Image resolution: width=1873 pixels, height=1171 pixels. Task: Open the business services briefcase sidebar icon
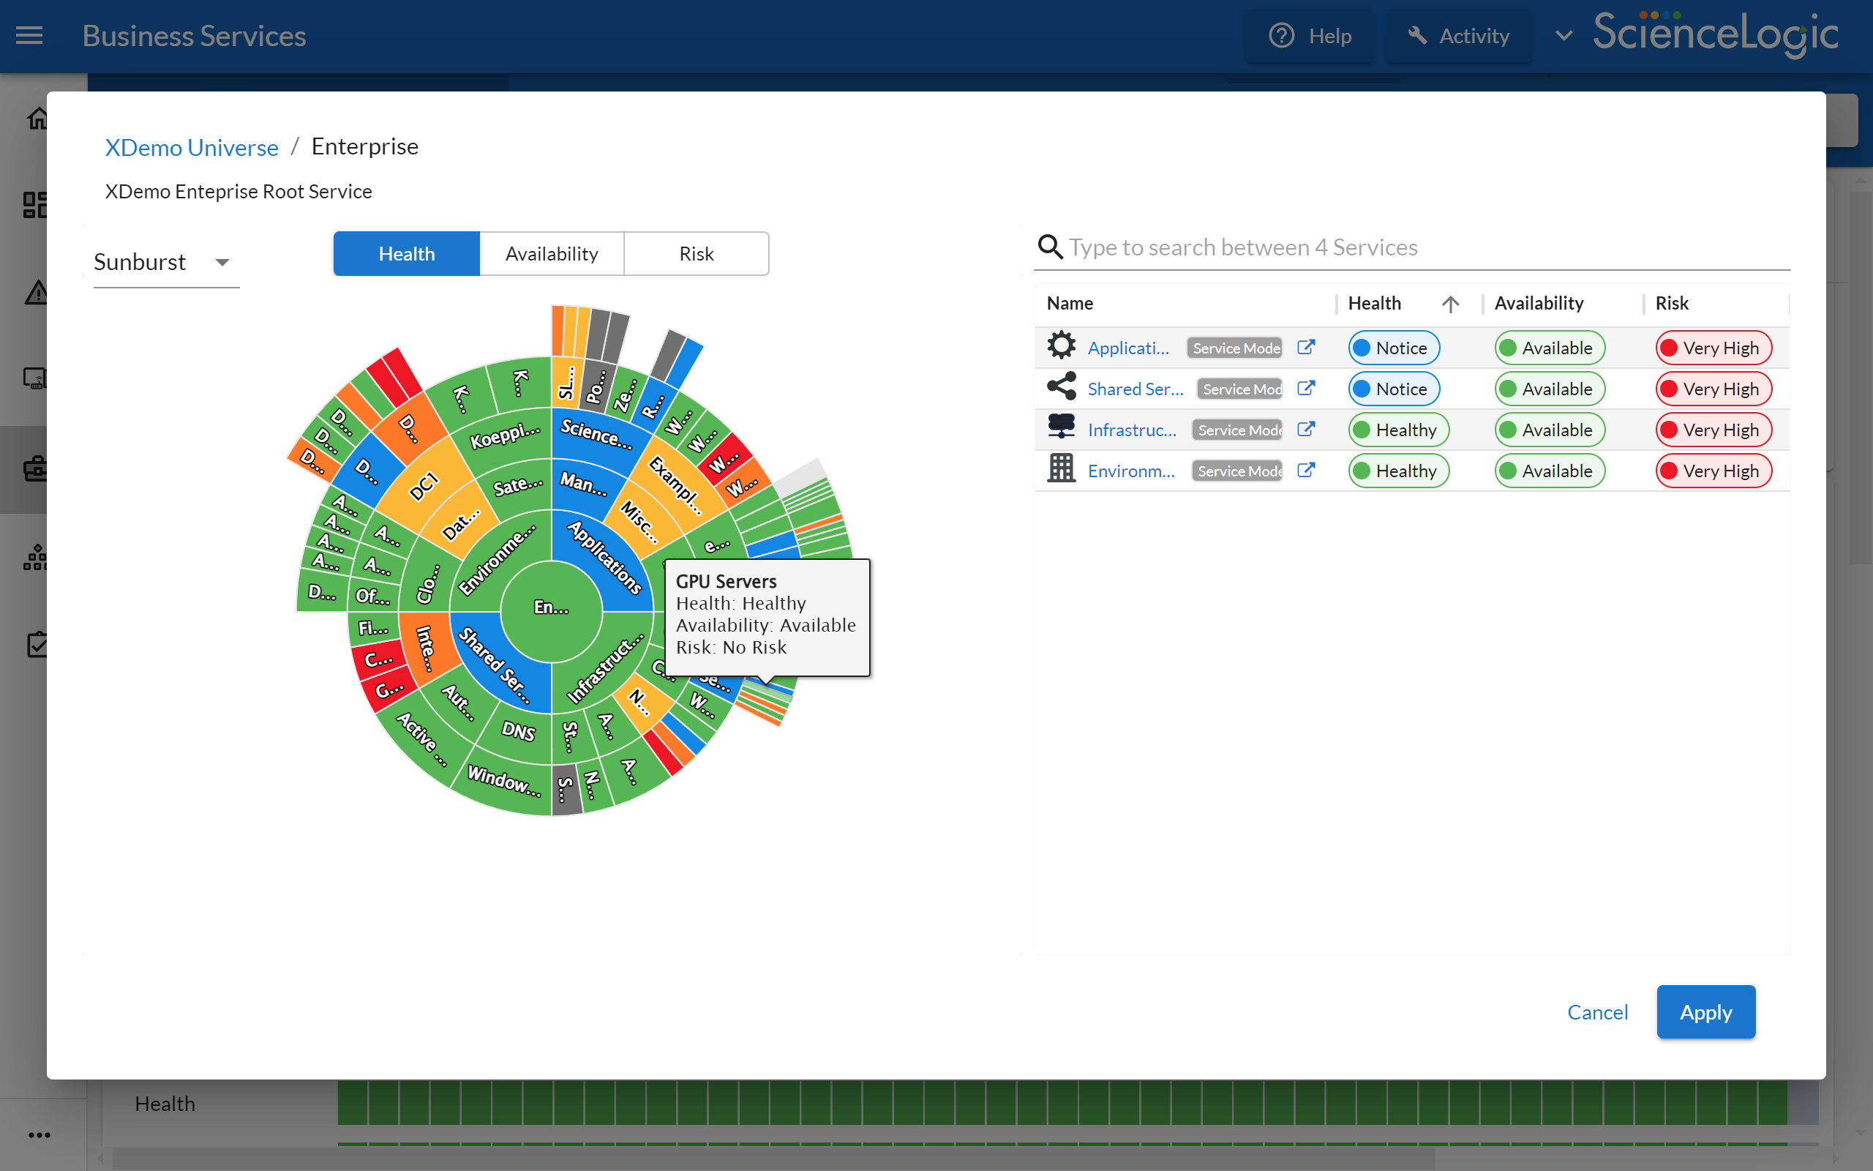coord(35,468)
